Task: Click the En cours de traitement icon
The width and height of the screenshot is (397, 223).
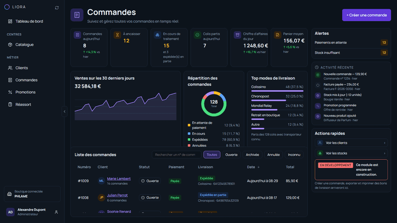Action: point(157,35)
